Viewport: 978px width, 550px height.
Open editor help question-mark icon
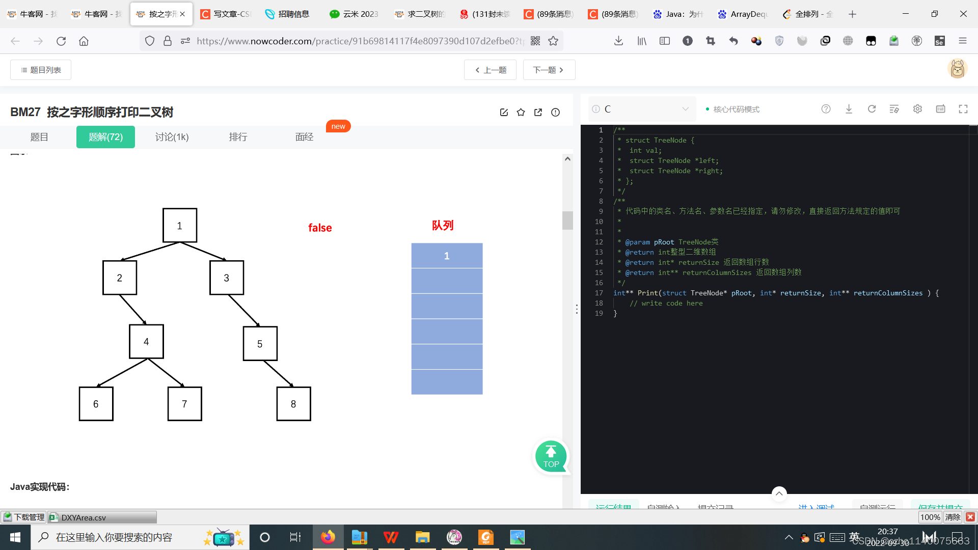point(826,109)
